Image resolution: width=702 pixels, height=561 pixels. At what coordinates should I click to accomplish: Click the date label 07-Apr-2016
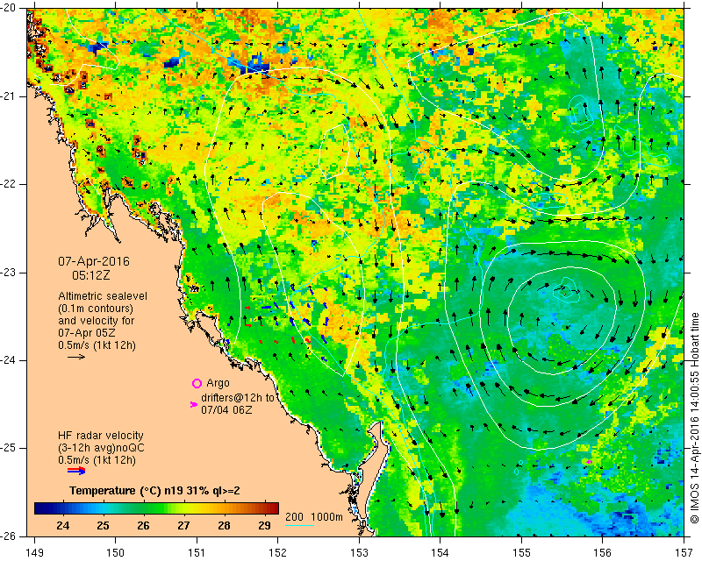94,261
